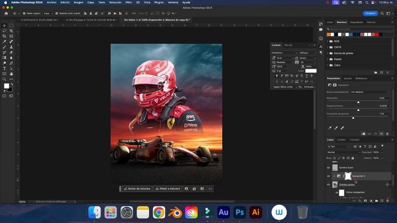Click Añadir a máscara button
This screenshot has height=223, width=397.
coord(168,189)
